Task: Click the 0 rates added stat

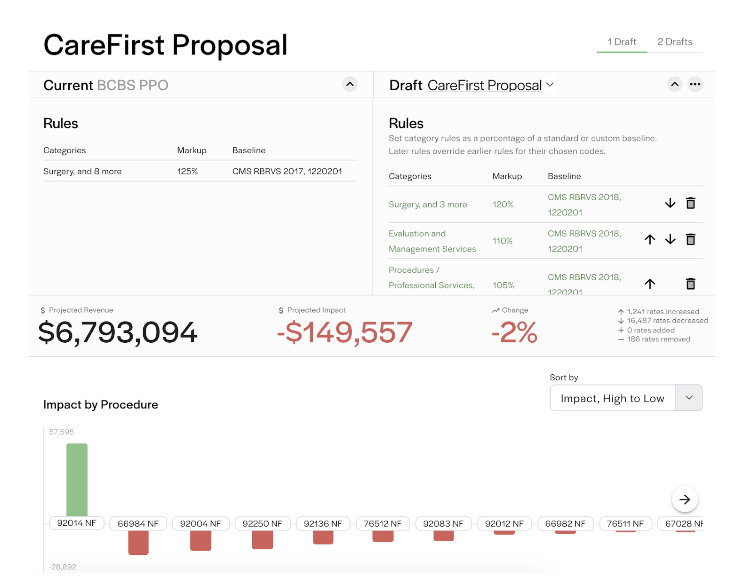Action: (x=646, y=330)
